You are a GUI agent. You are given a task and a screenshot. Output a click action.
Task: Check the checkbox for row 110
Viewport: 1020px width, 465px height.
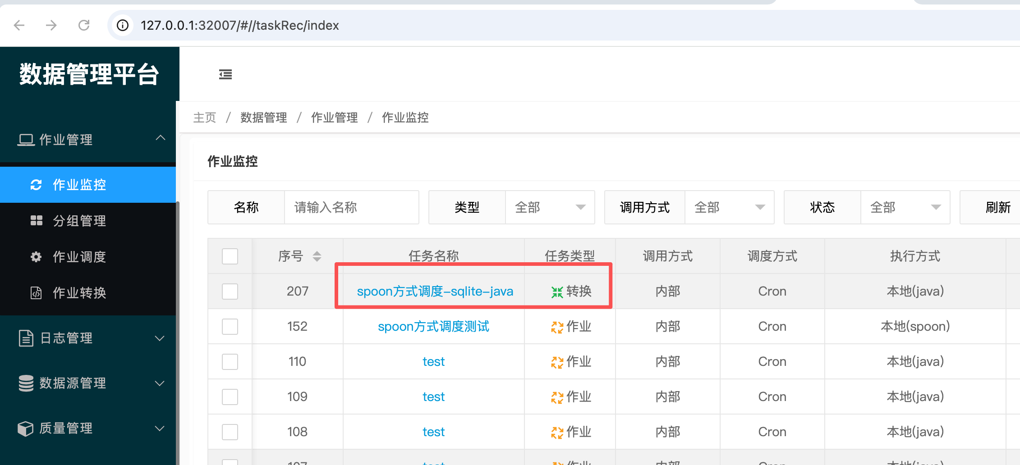coord(230,362)
